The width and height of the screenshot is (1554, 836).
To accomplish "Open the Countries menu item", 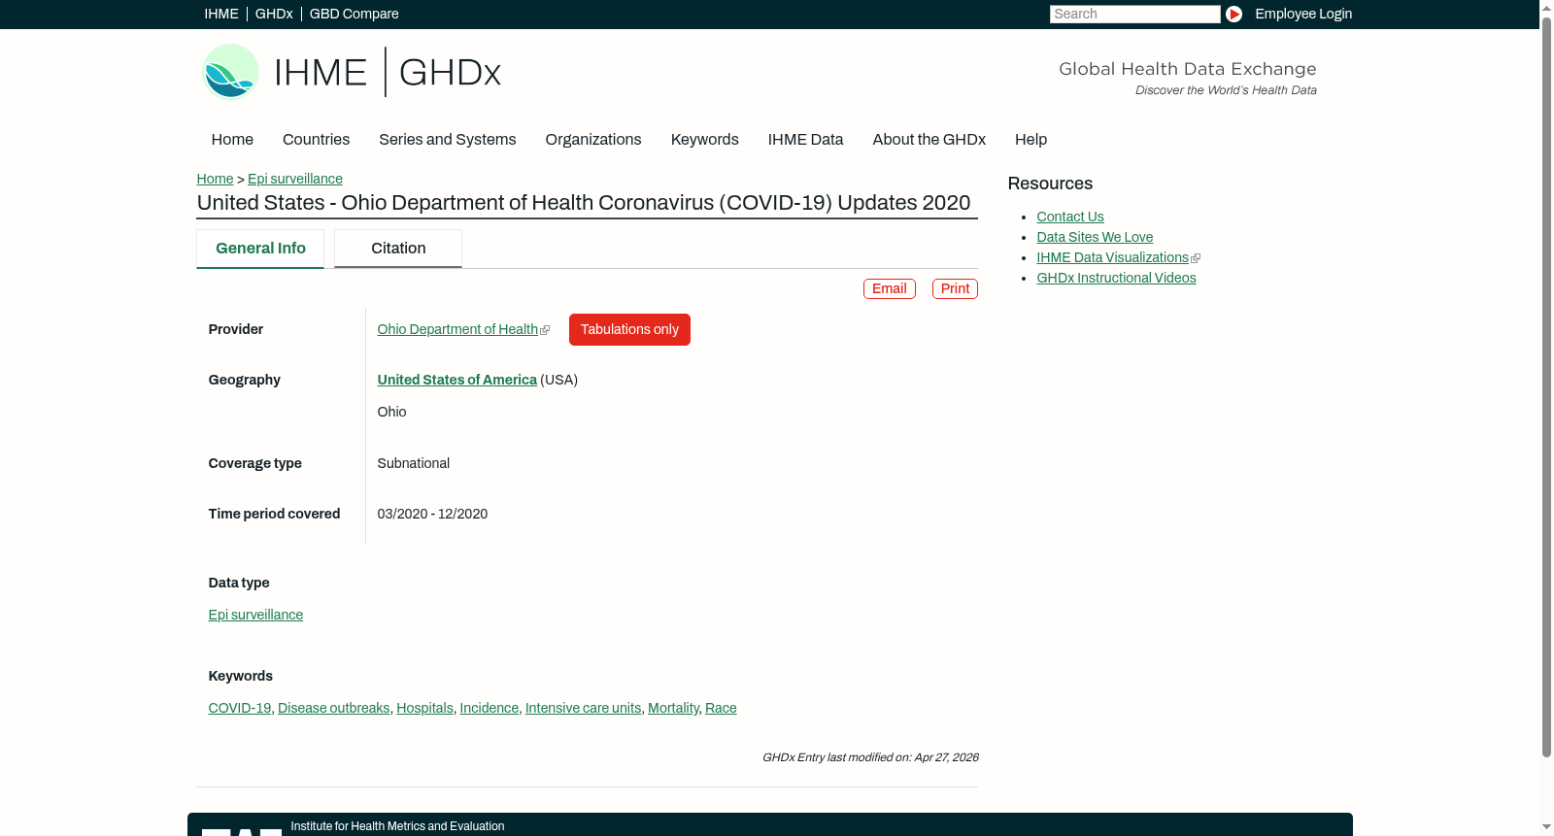I will [x=316, y=140].
